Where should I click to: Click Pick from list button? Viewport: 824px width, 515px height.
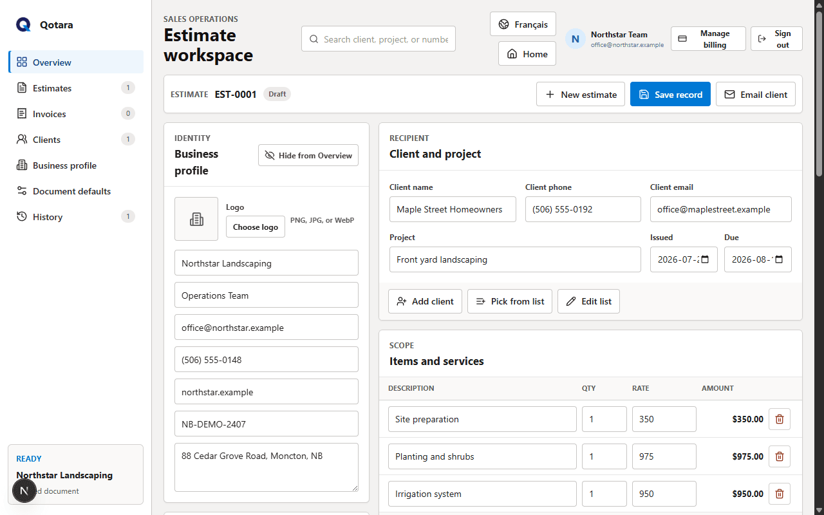(510, 301)
